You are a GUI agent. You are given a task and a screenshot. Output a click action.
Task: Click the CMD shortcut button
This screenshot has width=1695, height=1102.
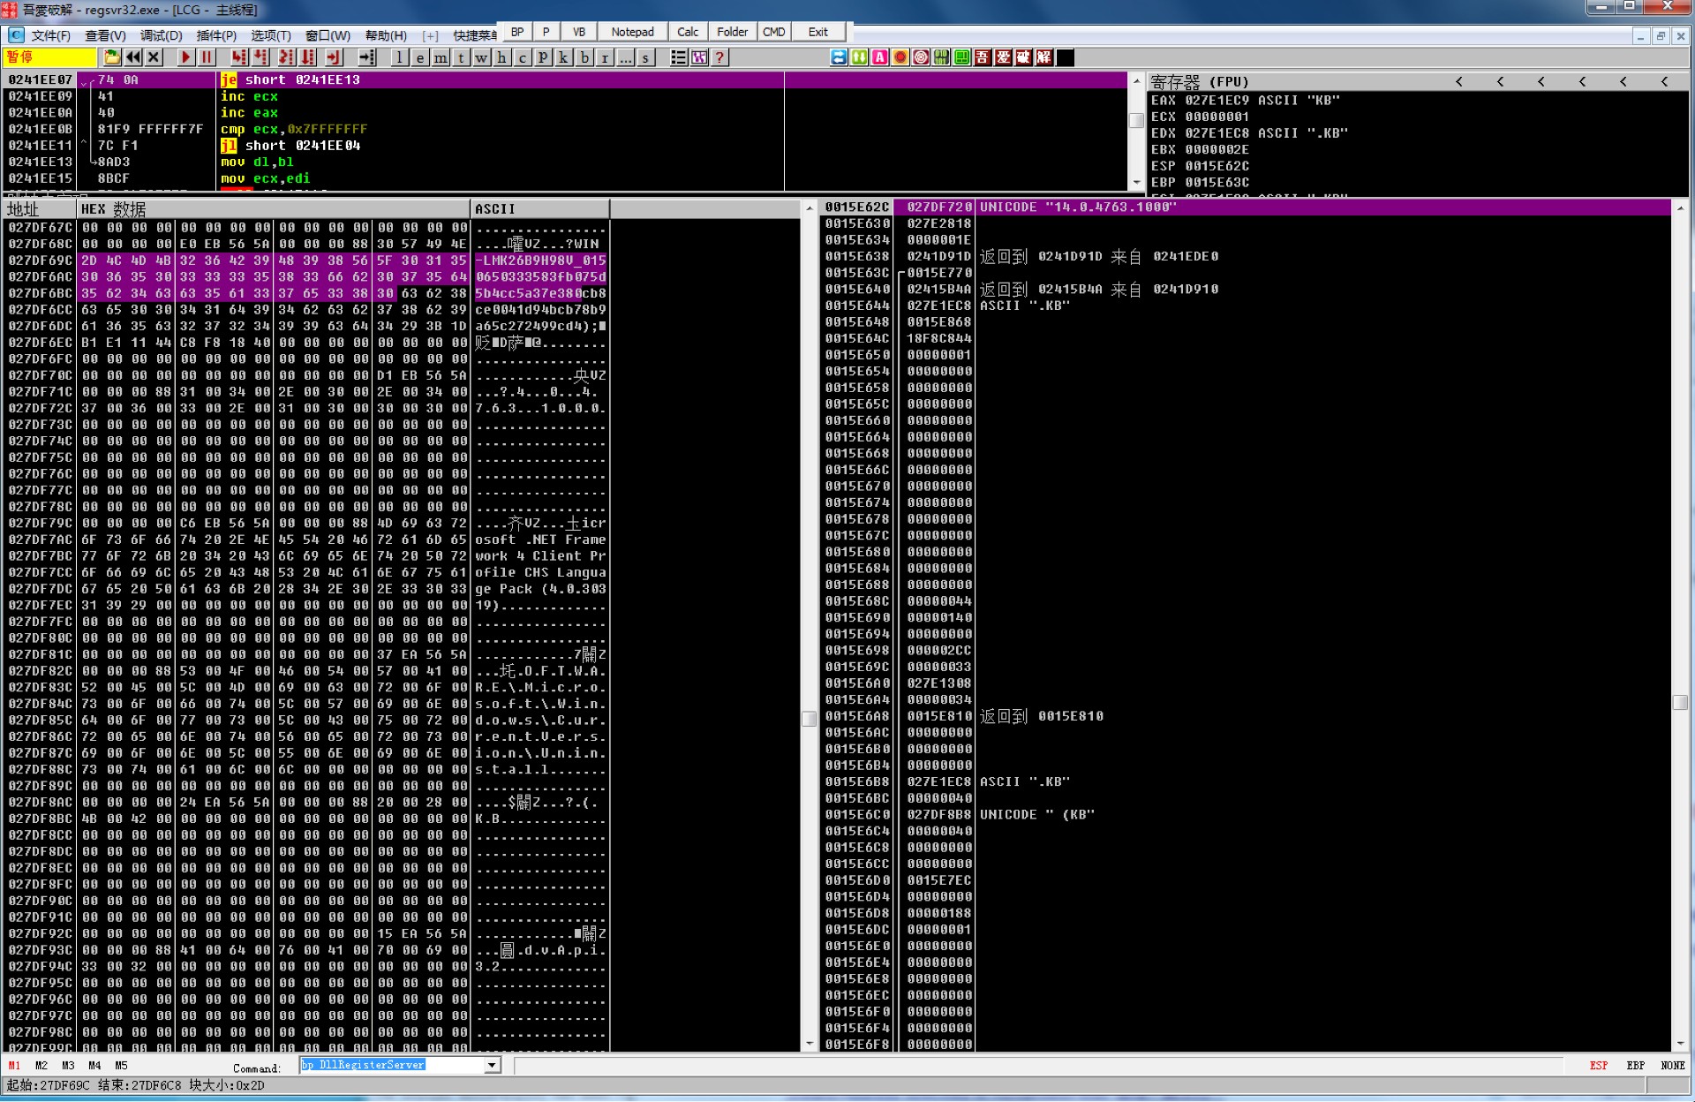[773, 32]
